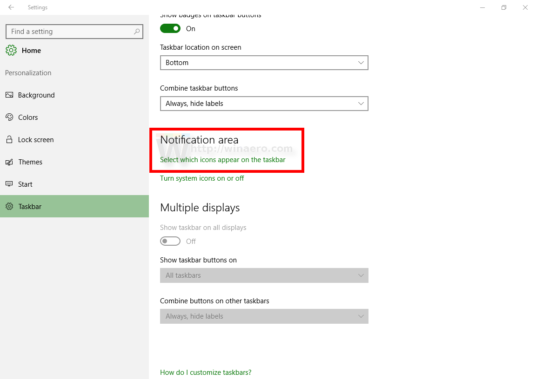This screenshot has width=536, height=379.
Task: Select the Home gear icon
Action: tap(11, 50)
